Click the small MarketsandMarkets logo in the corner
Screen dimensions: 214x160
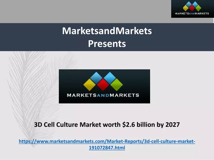pos(192,9)
